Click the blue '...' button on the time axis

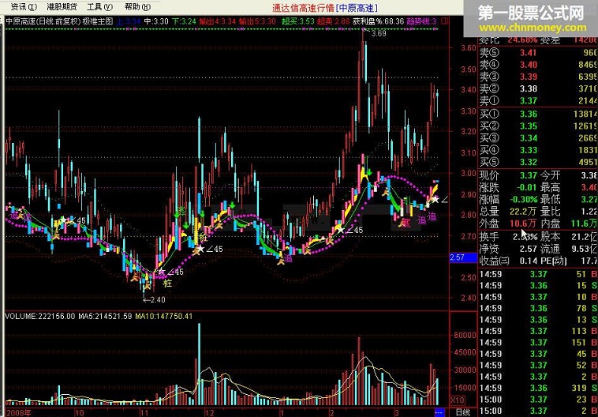point(439,412)
